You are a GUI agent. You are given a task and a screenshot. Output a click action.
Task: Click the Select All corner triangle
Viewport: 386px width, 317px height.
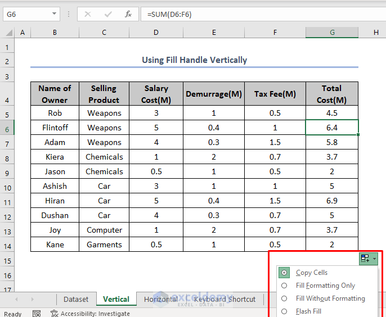[8, 33]
